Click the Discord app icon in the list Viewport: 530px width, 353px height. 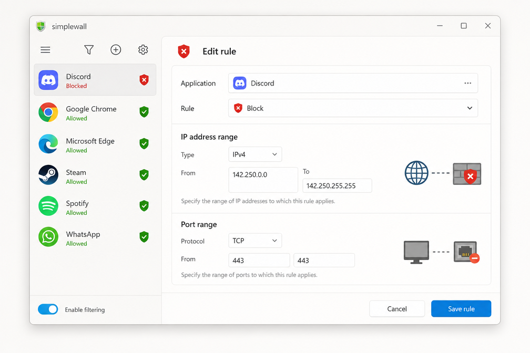48,80
